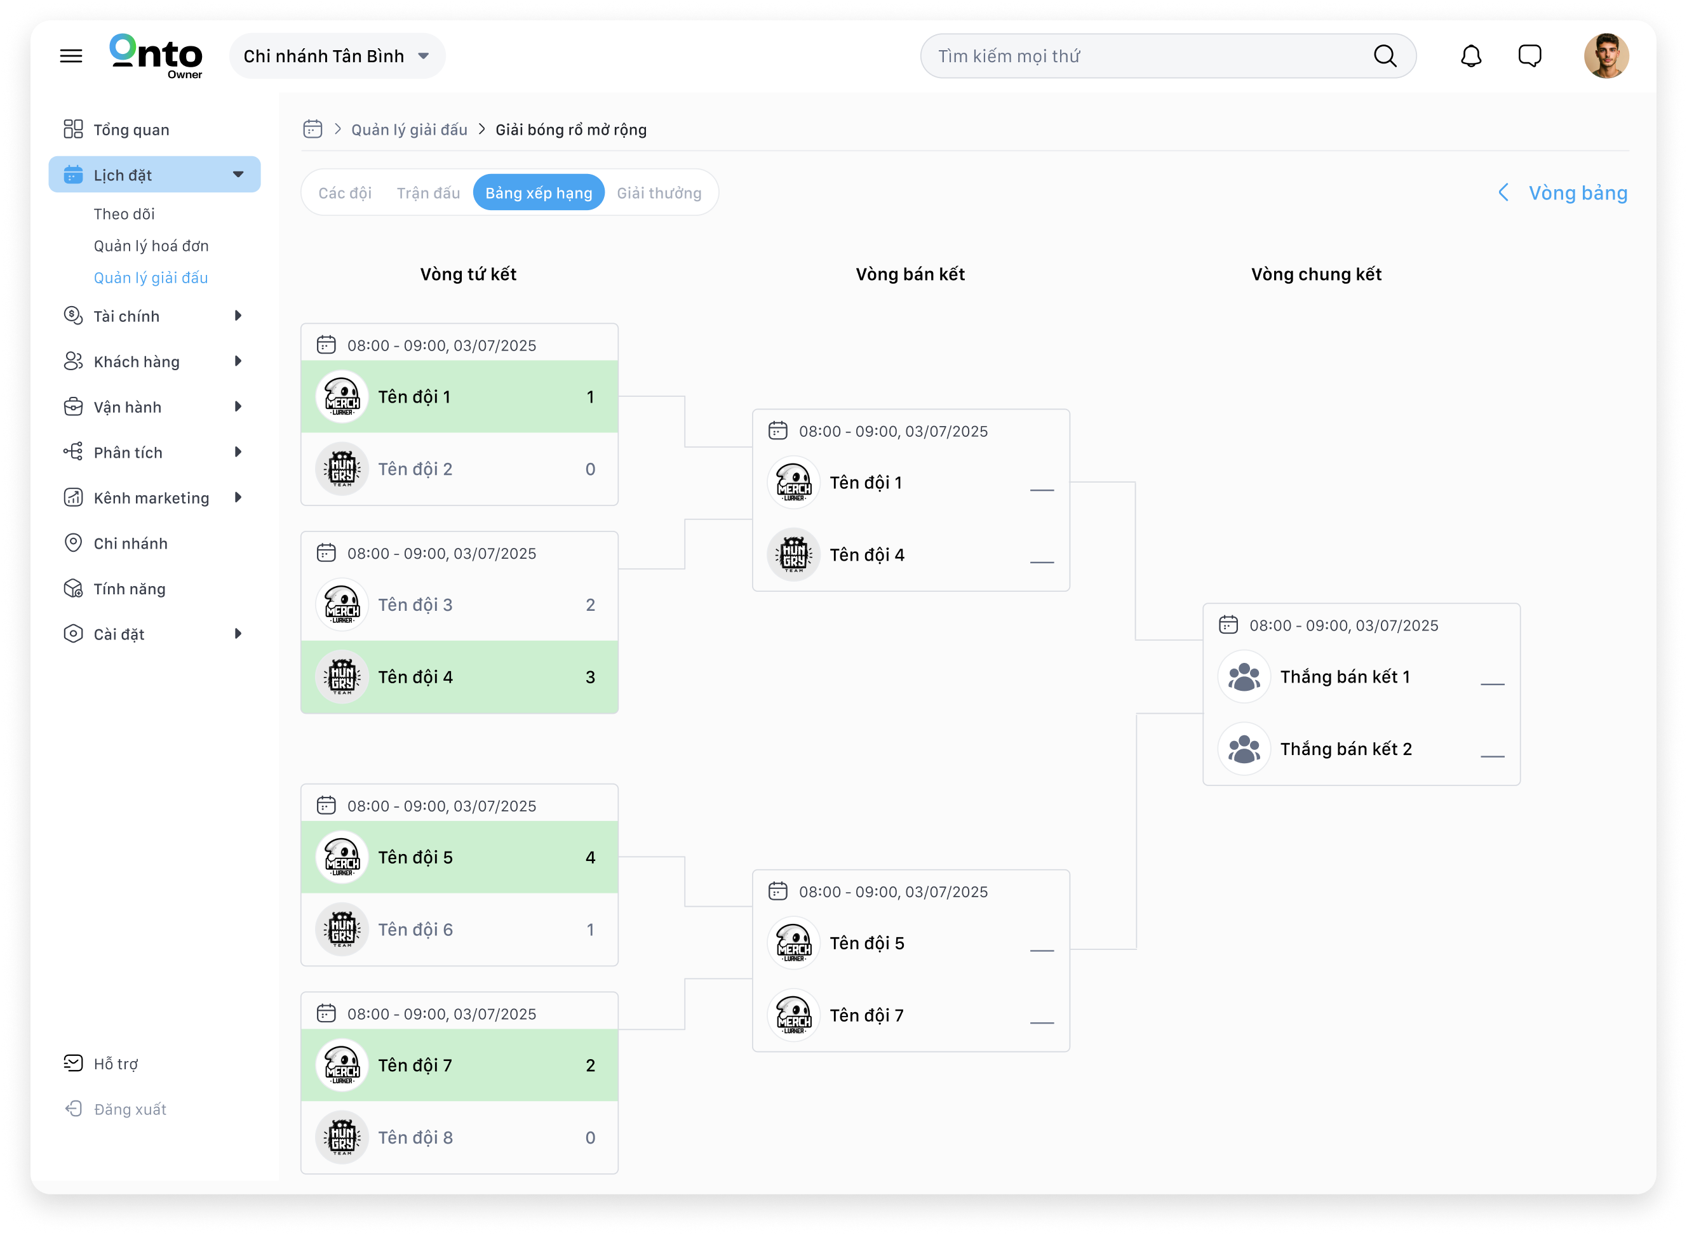The image size is (1687, 1235).
Task: Click the calendar breadcrumb home icon
Action: tap(313, 130)
